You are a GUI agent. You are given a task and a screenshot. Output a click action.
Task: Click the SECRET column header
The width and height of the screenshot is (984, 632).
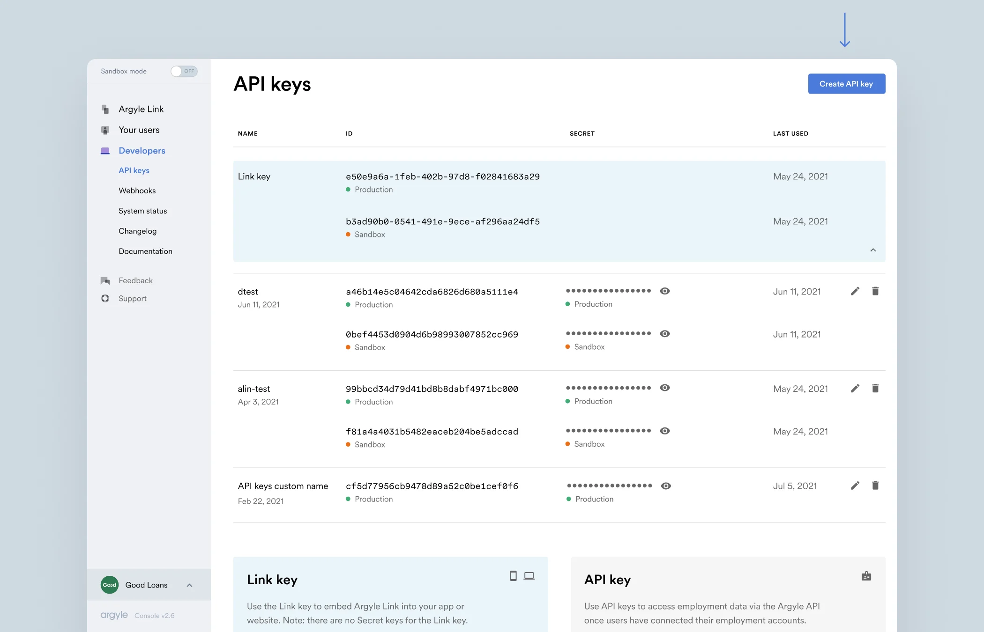click(582, 133)
